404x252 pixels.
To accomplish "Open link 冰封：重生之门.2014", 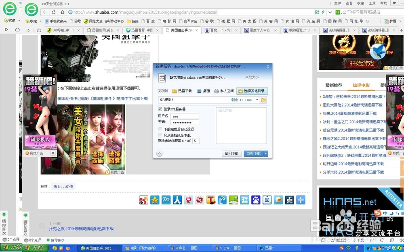I will point(354,122).
